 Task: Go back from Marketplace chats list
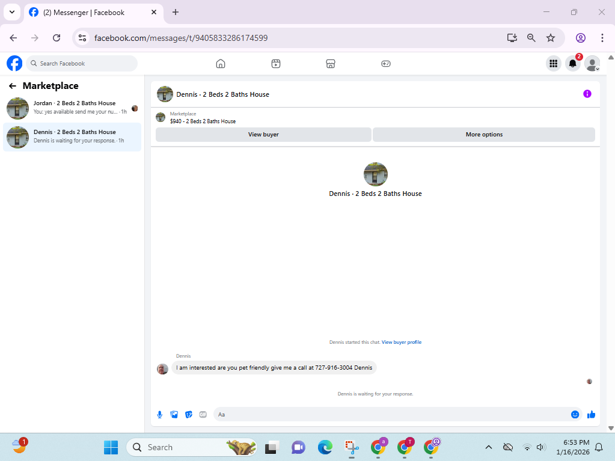tap(13, 86)
